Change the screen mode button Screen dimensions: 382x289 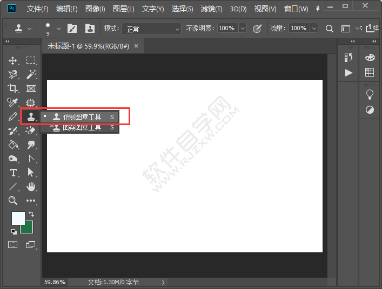coord(31,244)
